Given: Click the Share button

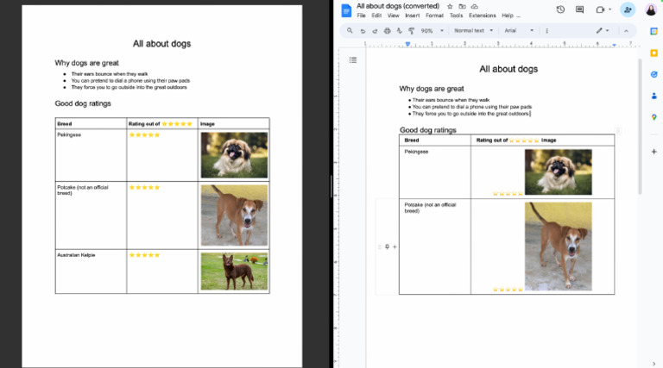Looking at the screenshot, I should tap(628, 9).
